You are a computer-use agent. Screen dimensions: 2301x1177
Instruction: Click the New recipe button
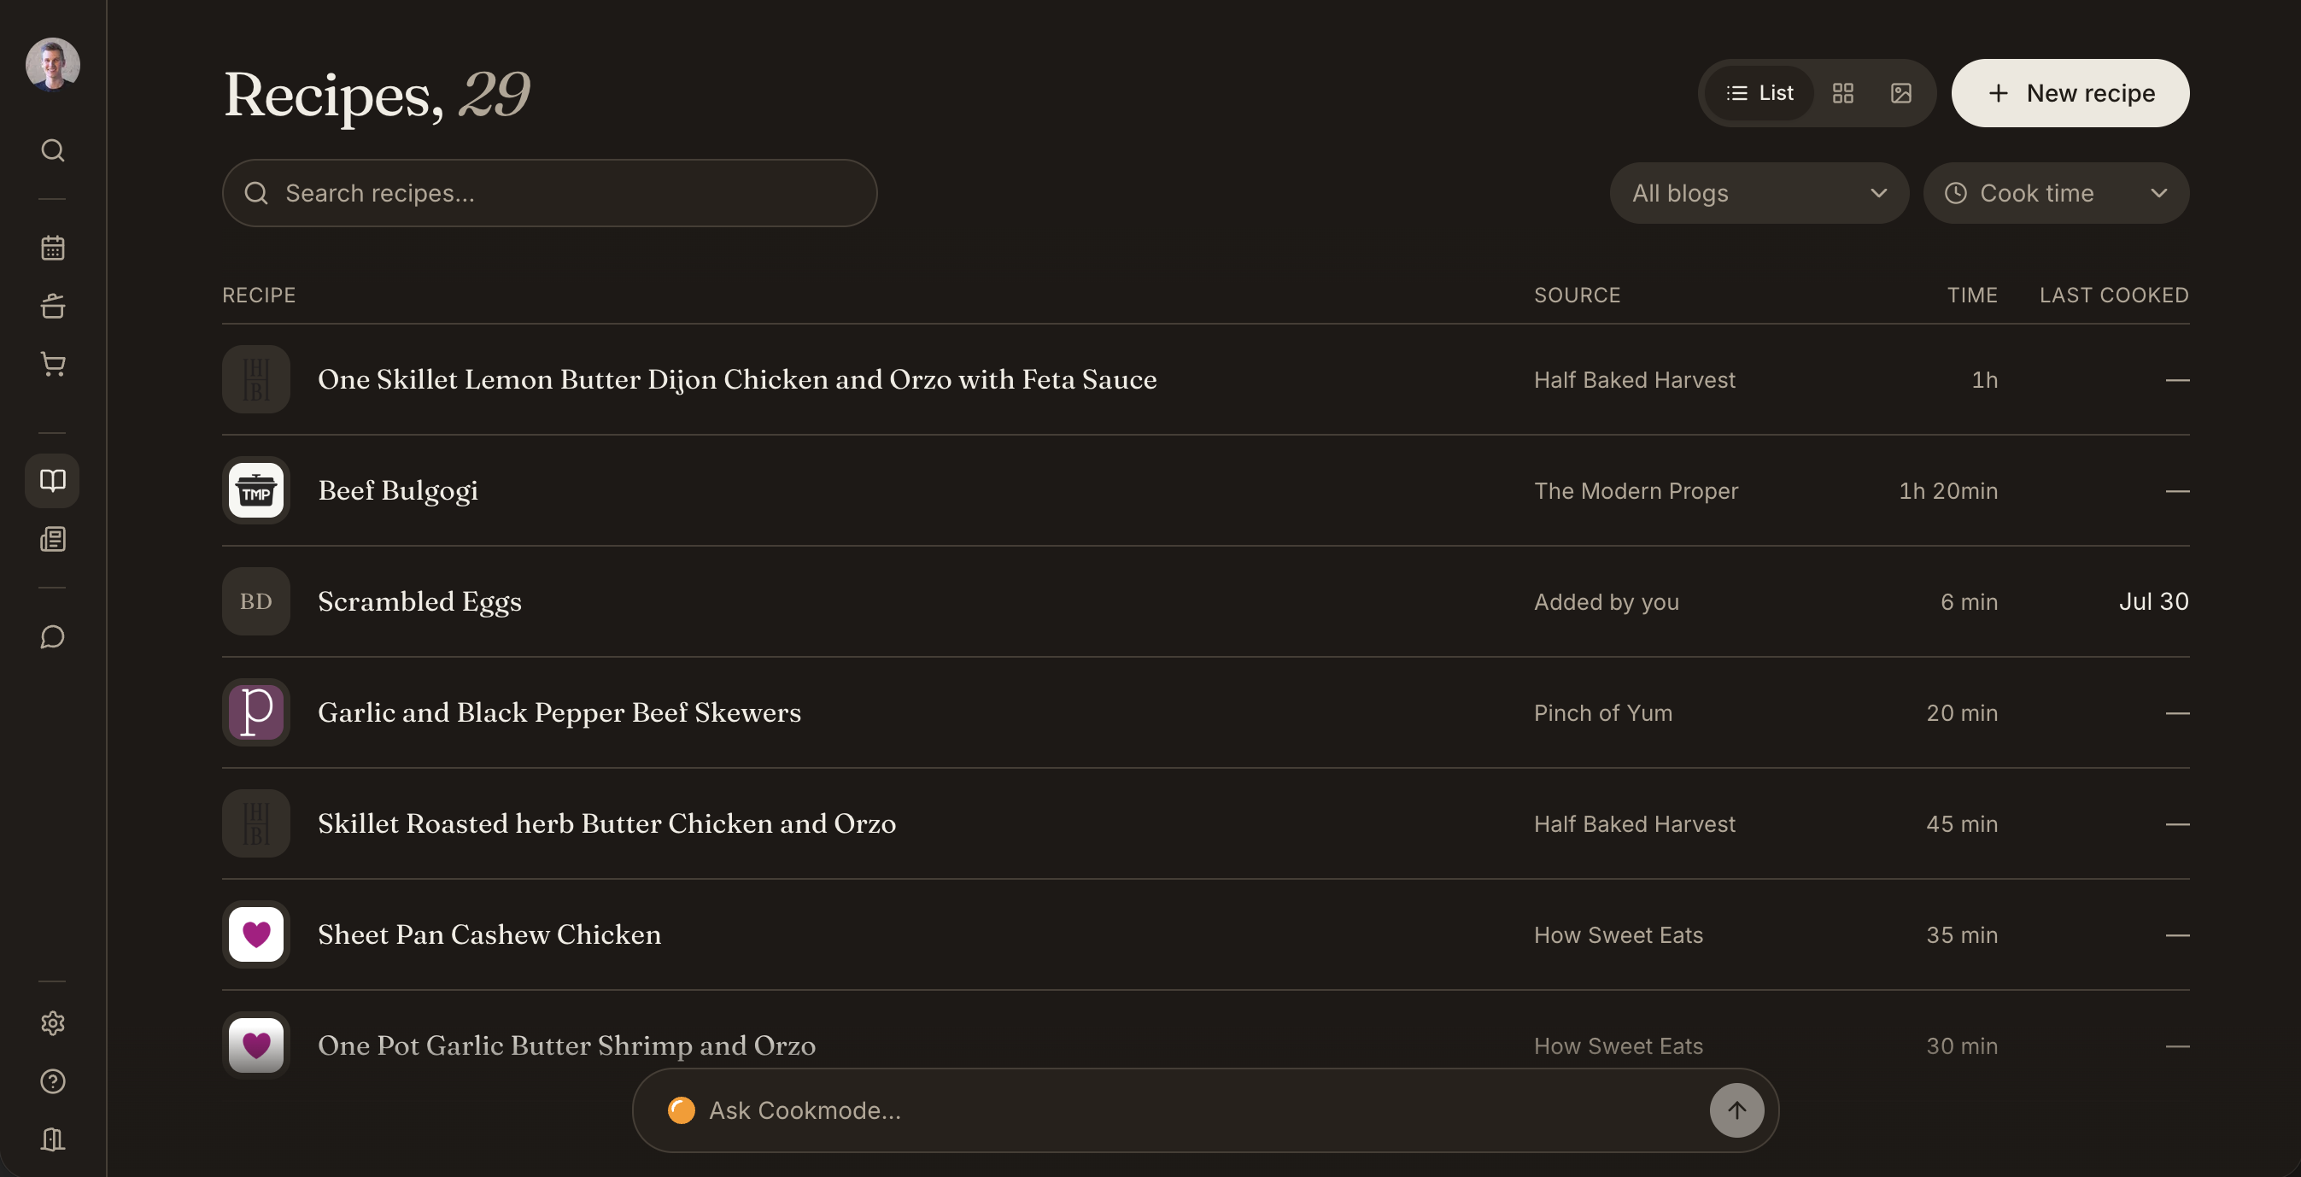(2070, 93)
